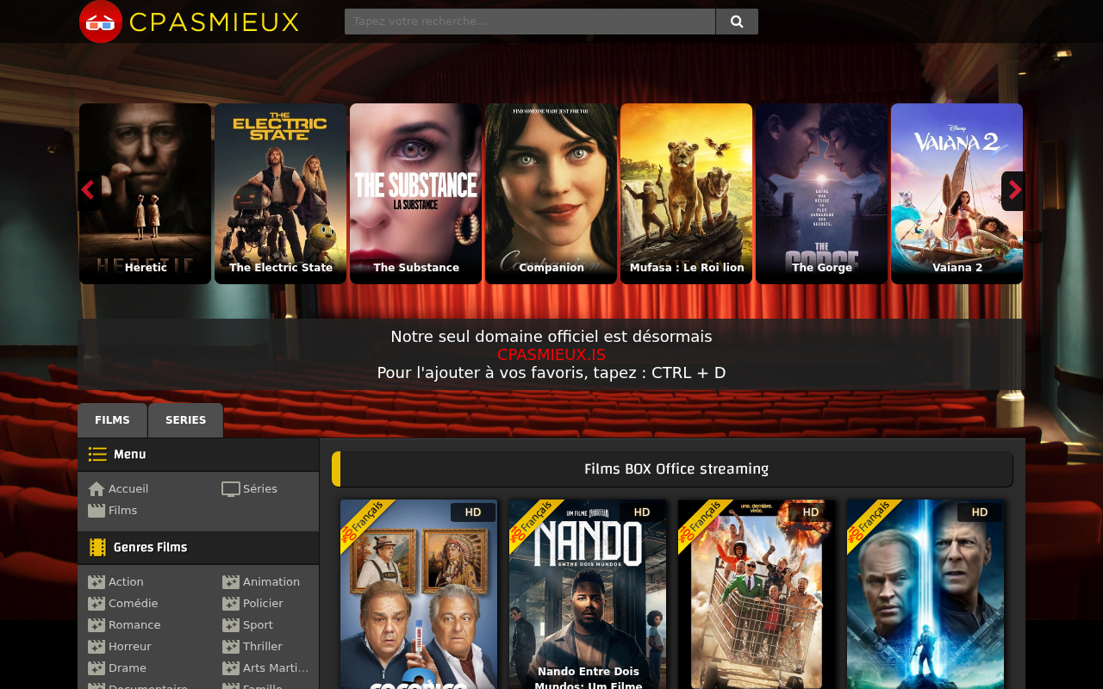Open The Electric State poster
The width and height of the screenshot is (1103, 689).
click(280, 194)
